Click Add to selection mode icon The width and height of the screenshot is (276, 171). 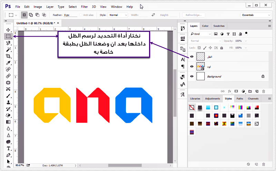(31, 15)
